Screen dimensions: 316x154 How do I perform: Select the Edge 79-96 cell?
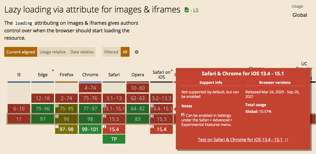pyautogui.click(x=43, y=109)
